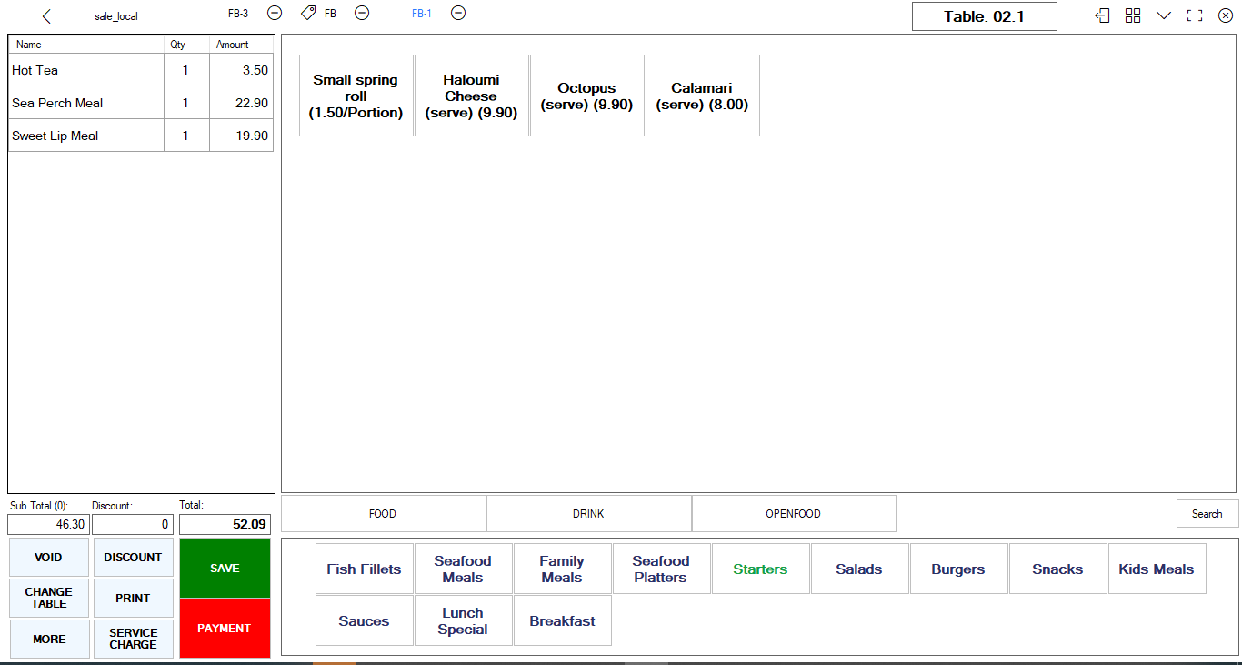The height and width of the screenshot is (665, 1242).
Task: Click the minus icon right of FB tag
Action: pos(362,13)
